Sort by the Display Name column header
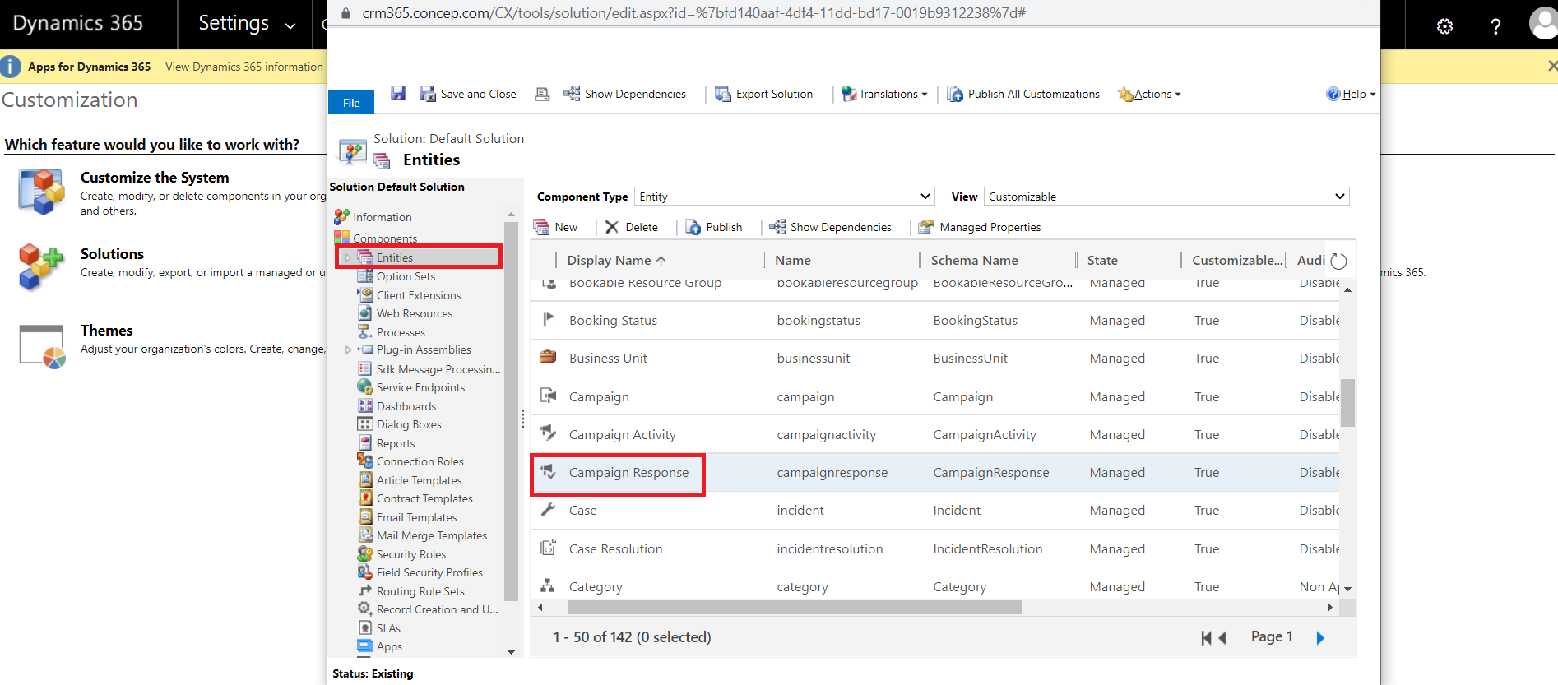The height and width of the screenshot is (685, 1558). coord(617,260)
